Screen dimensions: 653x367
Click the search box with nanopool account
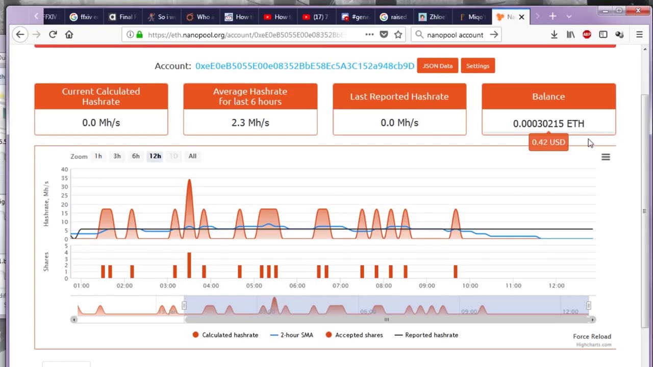(455, 35)
